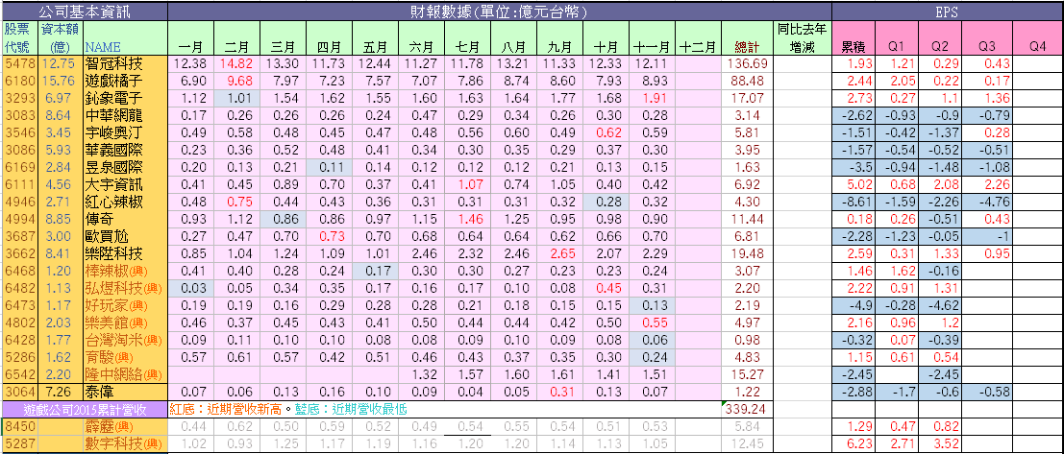This screenshot has height=454, width=1064.
Task: Select the 歐買尬 name cell
Action: tap(125, 235)
